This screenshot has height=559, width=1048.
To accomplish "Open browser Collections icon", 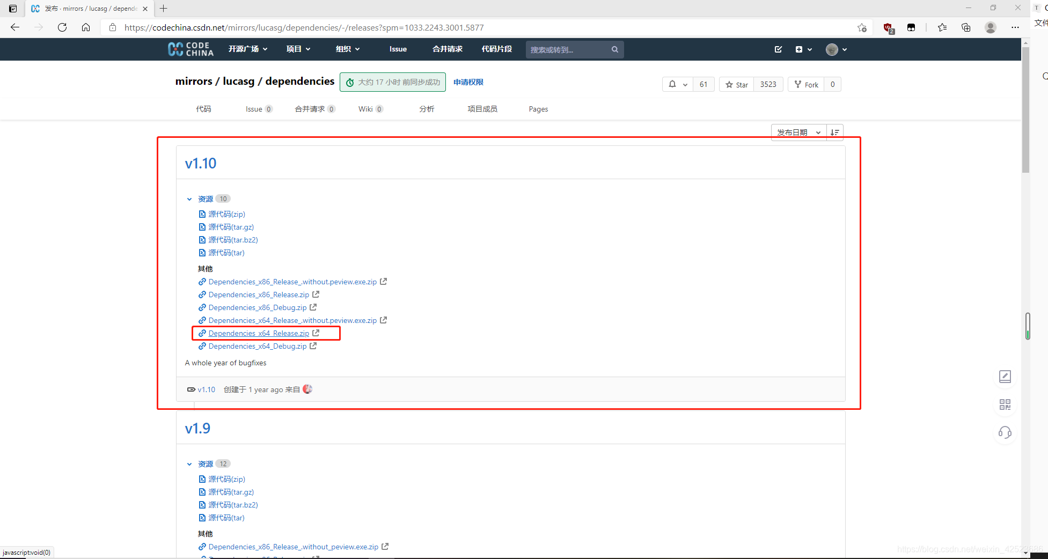I will click(966, 27).
